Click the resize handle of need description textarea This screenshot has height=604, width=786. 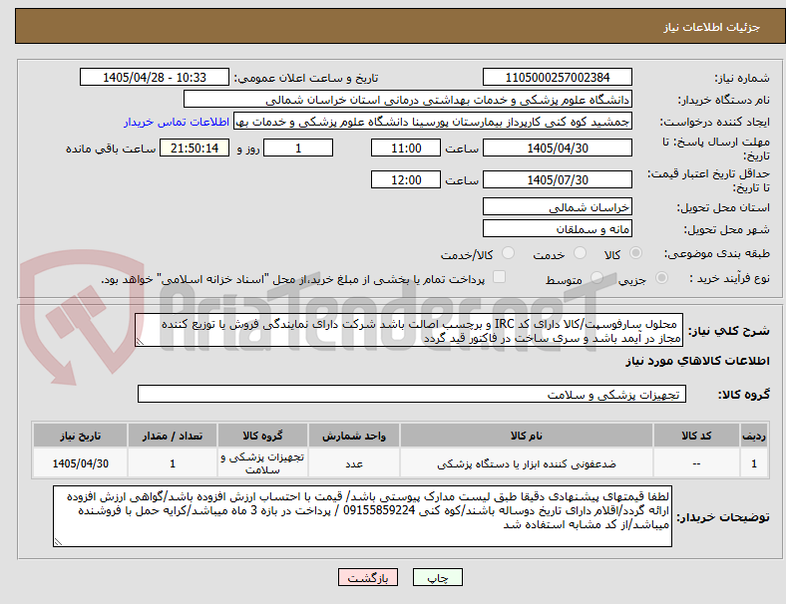click(140, 342)
